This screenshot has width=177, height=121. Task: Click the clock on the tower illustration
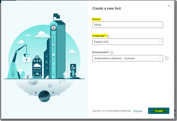point(53,28)
